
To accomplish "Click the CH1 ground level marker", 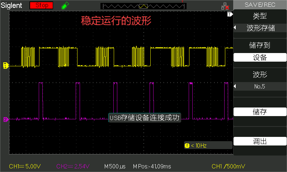I will pyautogui.click(x=6, y=66).
